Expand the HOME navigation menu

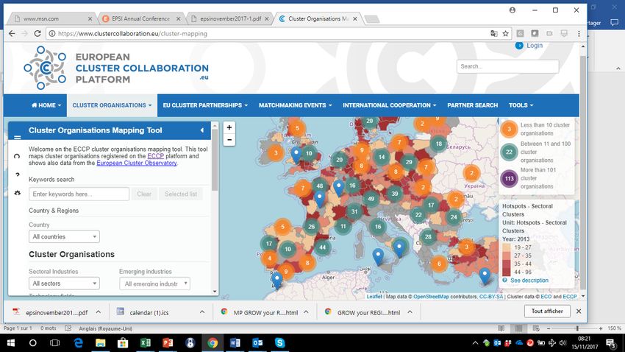pyautogui.click(x=46, y=105)
